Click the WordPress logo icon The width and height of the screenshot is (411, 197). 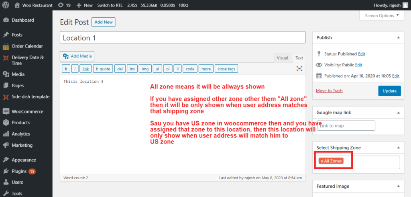point(6,5)
